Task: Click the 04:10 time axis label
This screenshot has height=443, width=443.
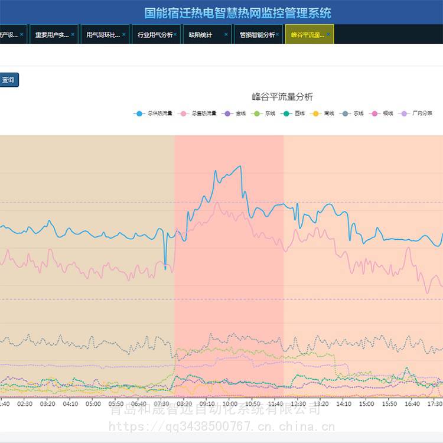Action: (70, 404)
